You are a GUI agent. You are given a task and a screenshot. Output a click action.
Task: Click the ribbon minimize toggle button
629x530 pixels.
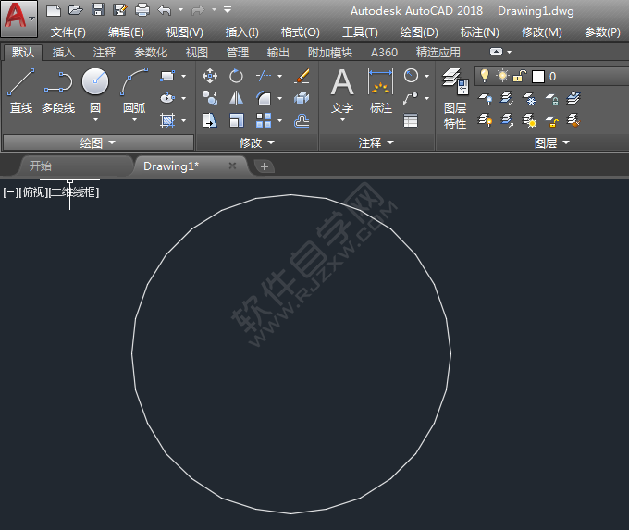(x=496, y=52)
